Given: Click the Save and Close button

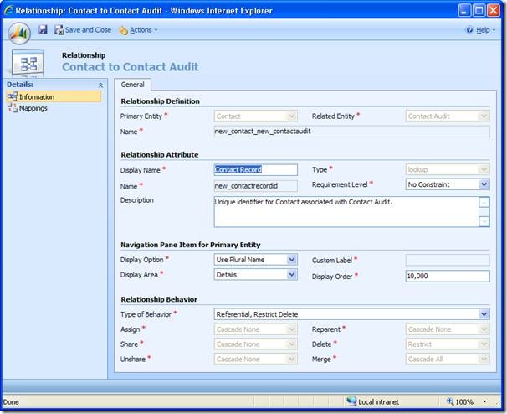Looking at the screenshot, I should tap(83, 30).
